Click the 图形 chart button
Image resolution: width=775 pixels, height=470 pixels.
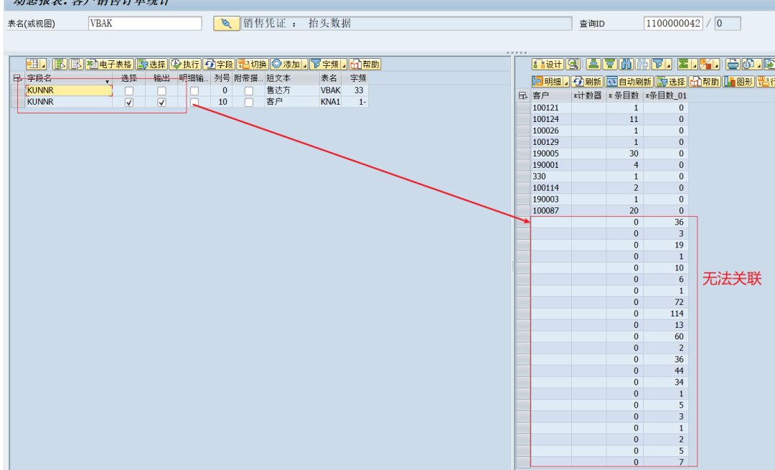point(738,82)
